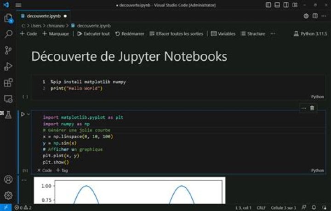Click the plt.show() line

(56, 162)
